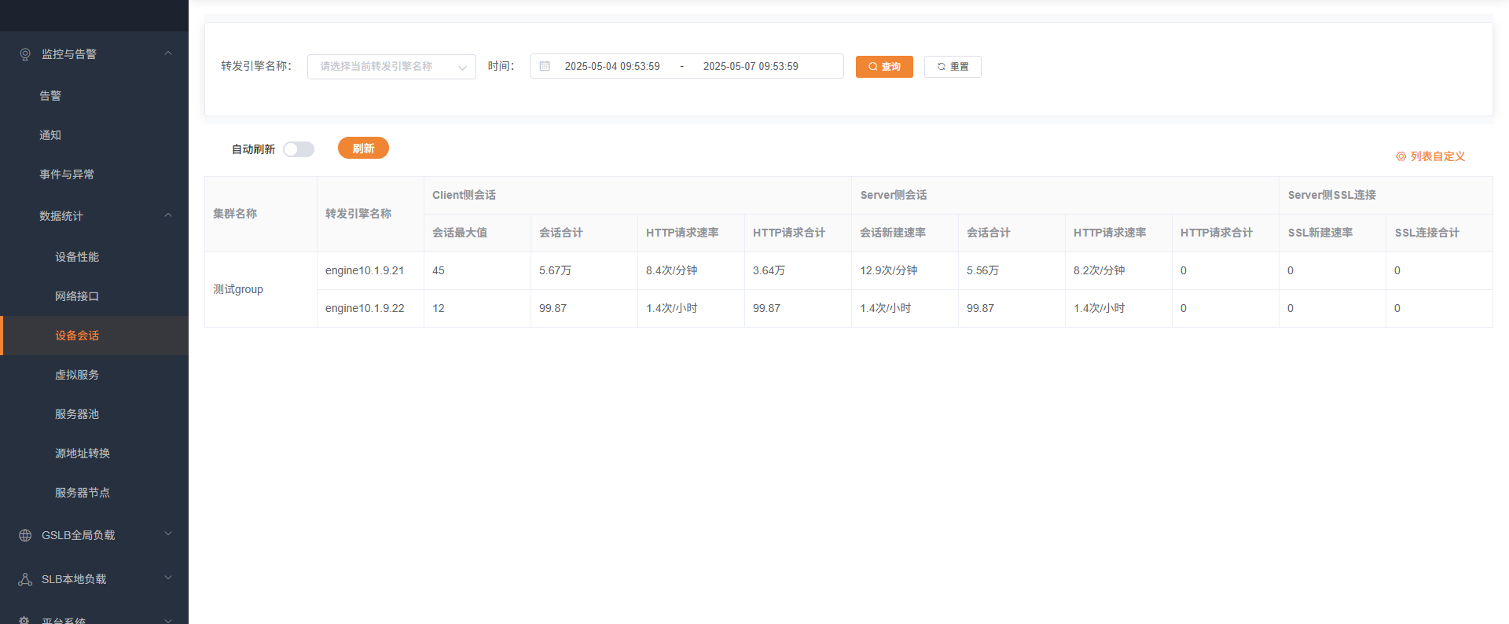Select 服务器池 in the sidebar
Image resolution: width=1509 pixels, height=624 pixels.
click(x=77, y=414)
